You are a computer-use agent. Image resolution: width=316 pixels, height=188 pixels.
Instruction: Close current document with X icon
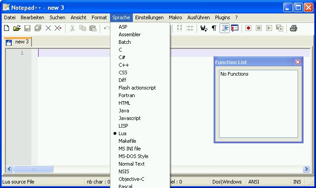click(48, 28)
